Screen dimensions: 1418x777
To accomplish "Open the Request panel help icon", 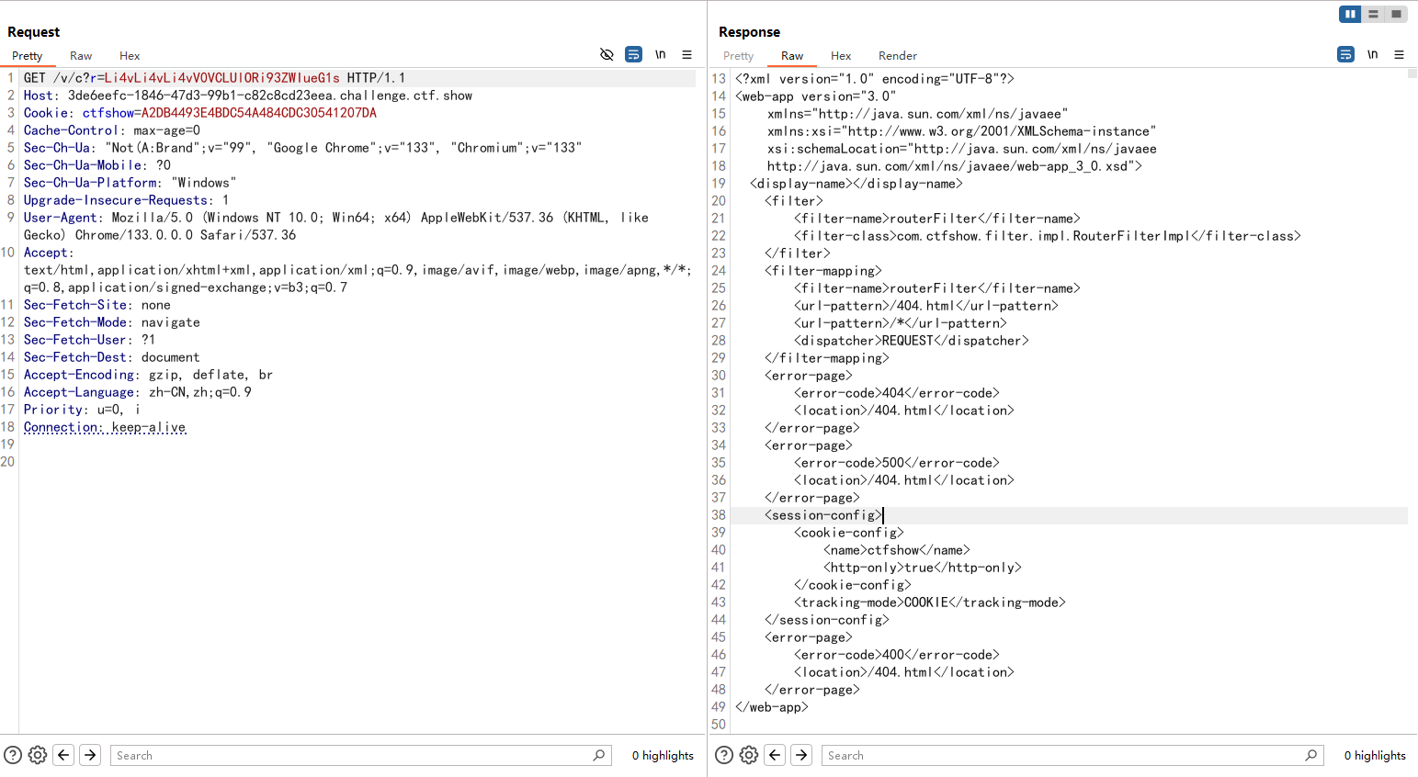I will (x=13, y=755).
